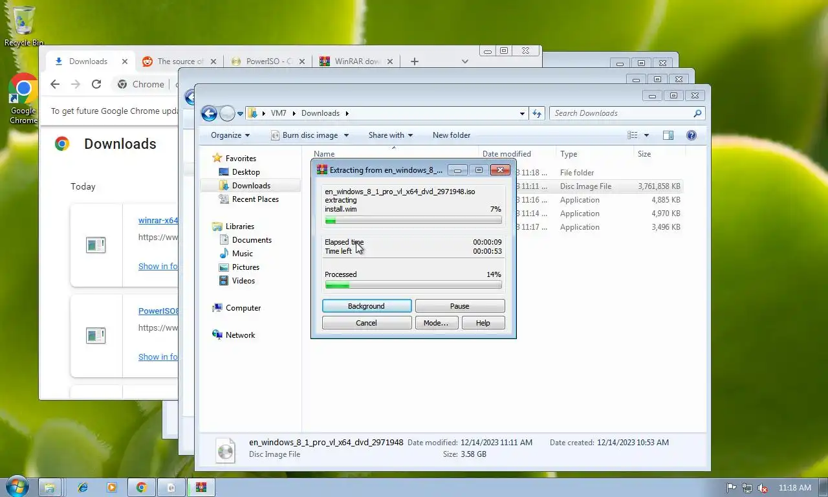Close the Chrome Downloads tab
This screenshot has height=497, width=828.
coord(125,61)
